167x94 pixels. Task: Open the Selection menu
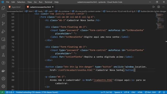pyautogui.click(x=21, y=2)
